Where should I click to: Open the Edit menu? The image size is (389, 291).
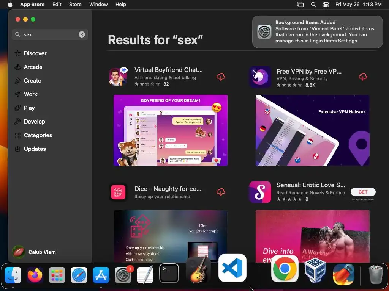pos(57,5)
